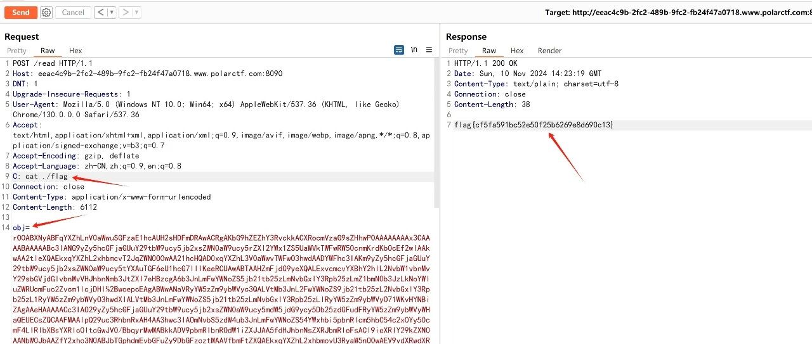Click the C: cat ./flag header line
The width and height of the screenshot is (812, 344).
tap(40, 176)
